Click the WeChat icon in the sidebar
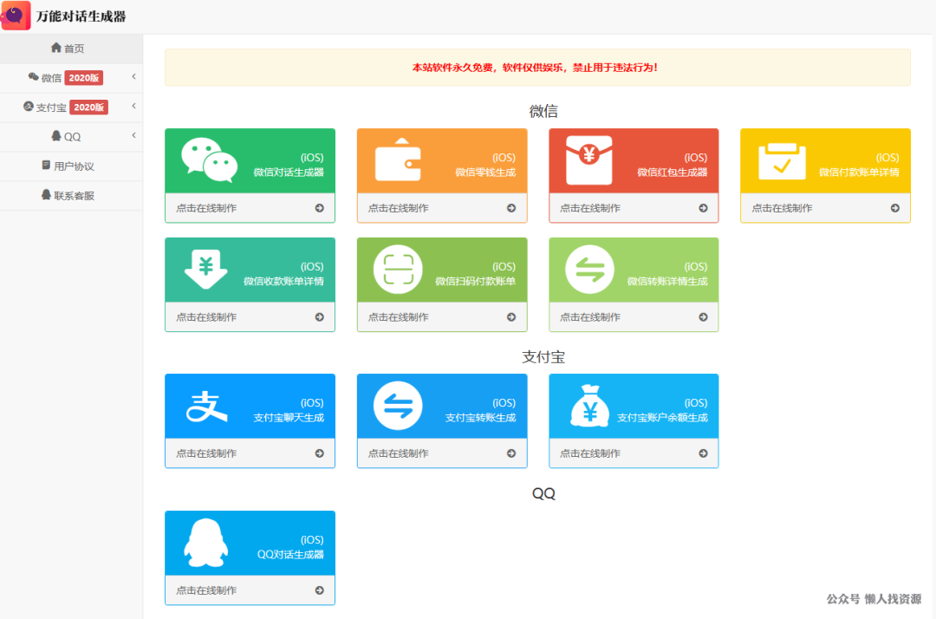936x619 pixels. 34,77
